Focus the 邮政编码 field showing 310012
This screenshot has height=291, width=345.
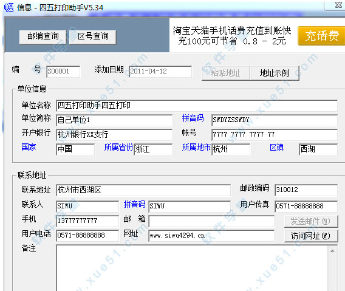[306, 190]
